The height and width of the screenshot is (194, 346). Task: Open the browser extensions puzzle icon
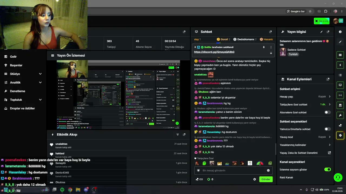pyautogui.click(x=326, y=11)
